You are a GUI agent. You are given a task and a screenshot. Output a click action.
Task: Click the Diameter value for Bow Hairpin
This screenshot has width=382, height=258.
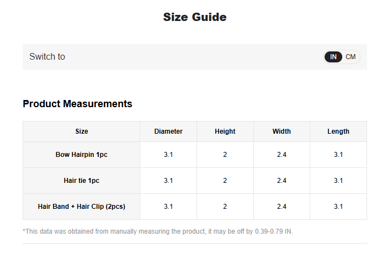[168, 155]
